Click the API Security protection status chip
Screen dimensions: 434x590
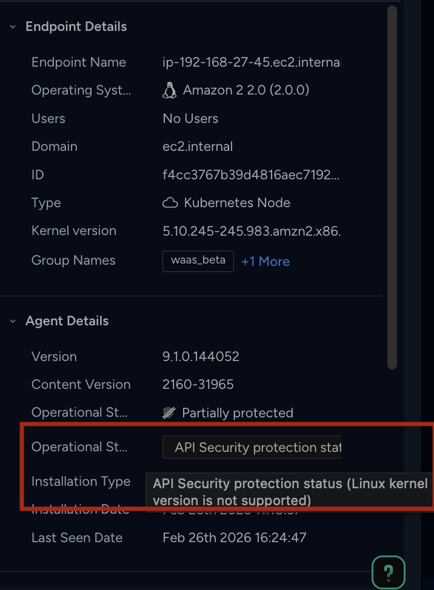pos(252,447)
